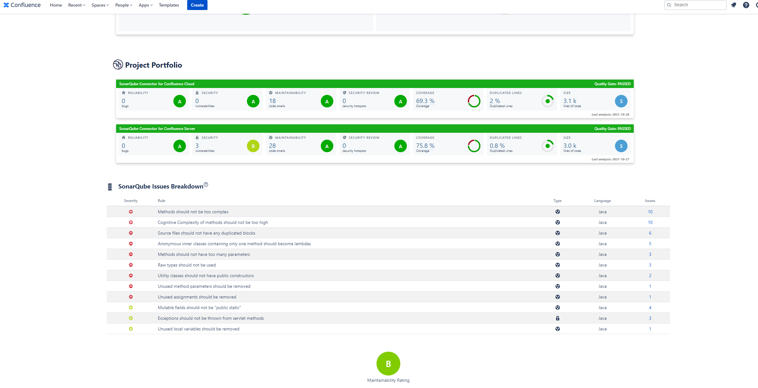Click the Cloud project duplicated lines indicator
758x388 pixels.
coord(548,101)
